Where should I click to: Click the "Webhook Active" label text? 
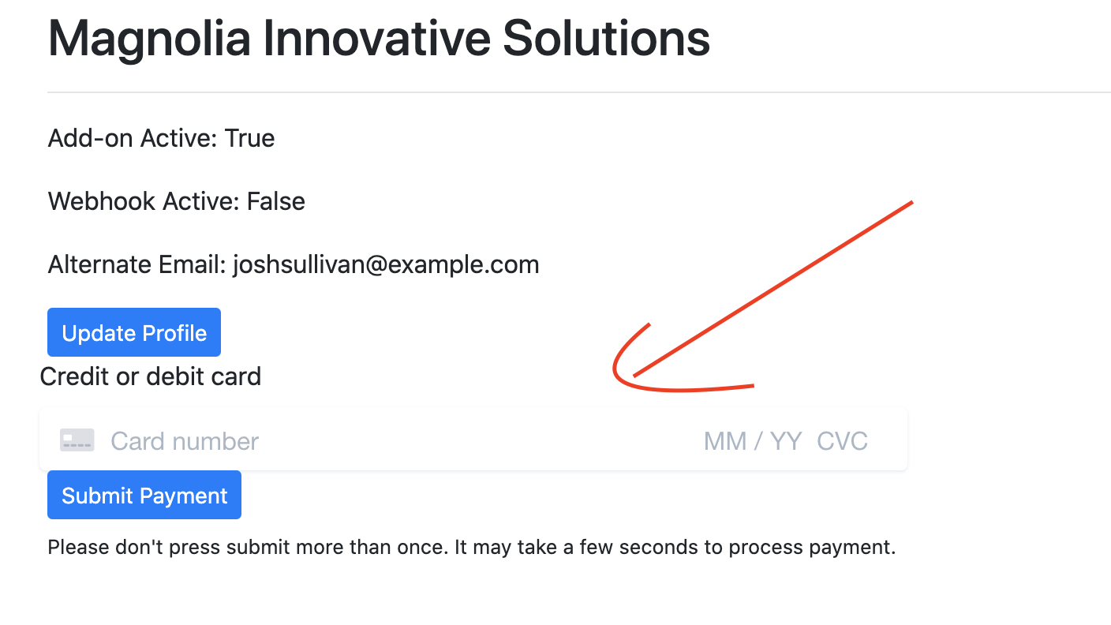[x=140, y=201]
